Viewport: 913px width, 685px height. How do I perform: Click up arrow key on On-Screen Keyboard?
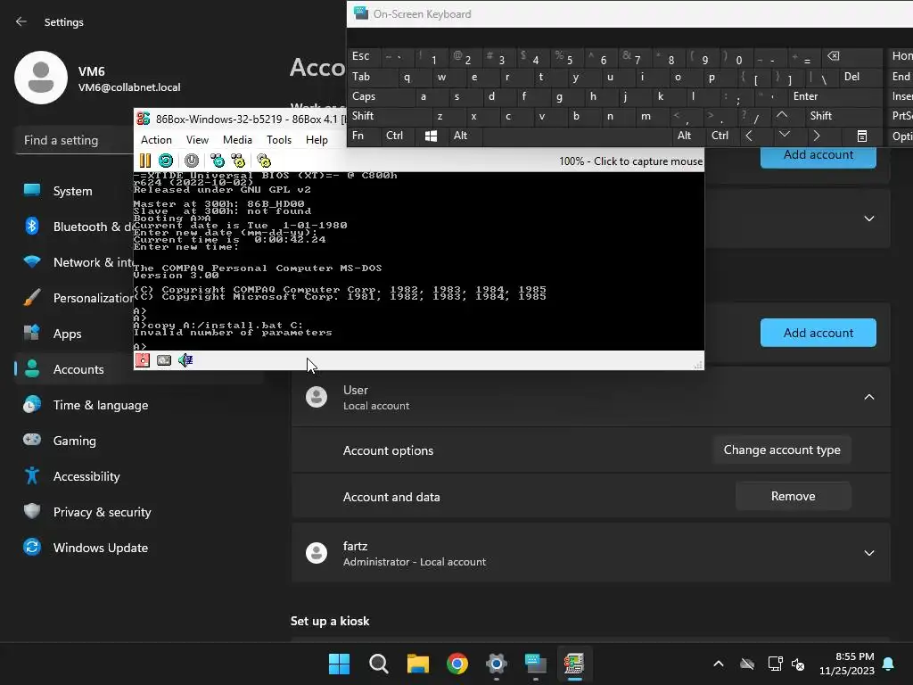(x=782, y=116)
